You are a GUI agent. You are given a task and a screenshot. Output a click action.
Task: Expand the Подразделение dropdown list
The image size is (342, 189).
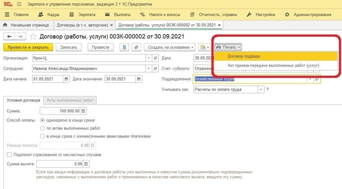click(310, 79)
